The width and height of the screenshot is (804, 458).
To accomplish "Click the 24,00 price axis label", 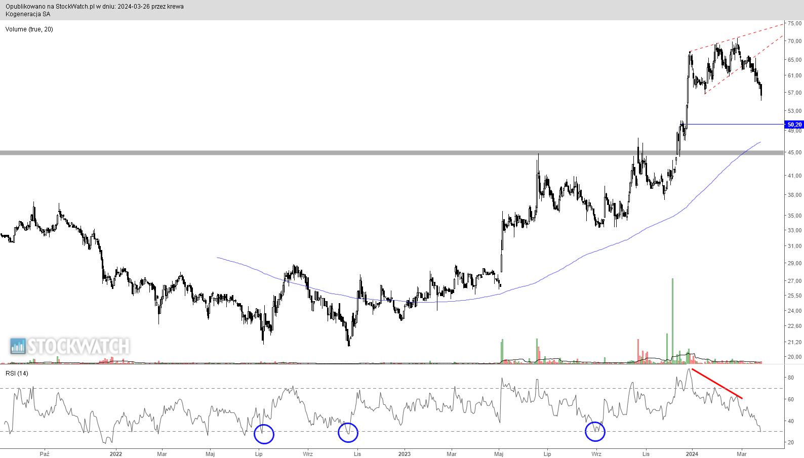I will click(795, 311).
